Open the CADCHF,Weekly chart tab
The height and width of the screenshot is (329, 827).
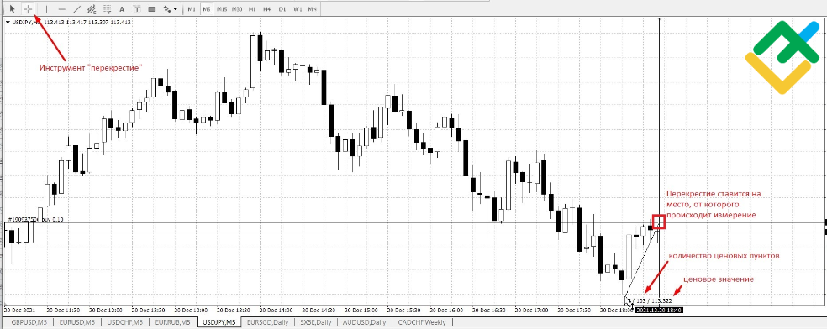coord(422,322)
